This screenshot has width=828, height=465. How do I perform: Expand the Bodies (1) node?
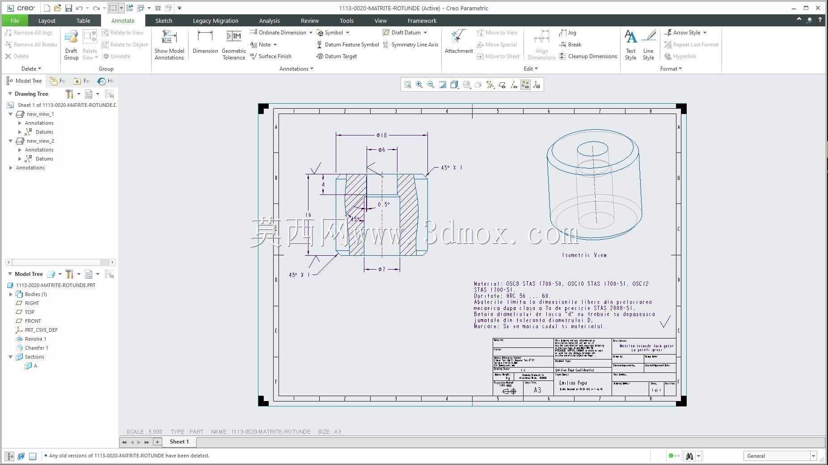point(11,294)
